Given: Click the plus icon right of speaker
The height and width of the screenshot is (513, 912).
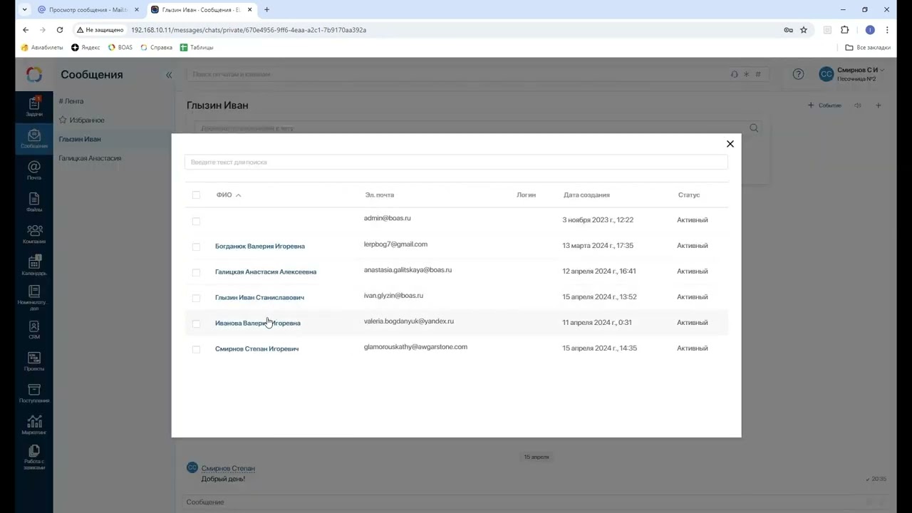Looking at the screenshot, I should tap(878, 105).
